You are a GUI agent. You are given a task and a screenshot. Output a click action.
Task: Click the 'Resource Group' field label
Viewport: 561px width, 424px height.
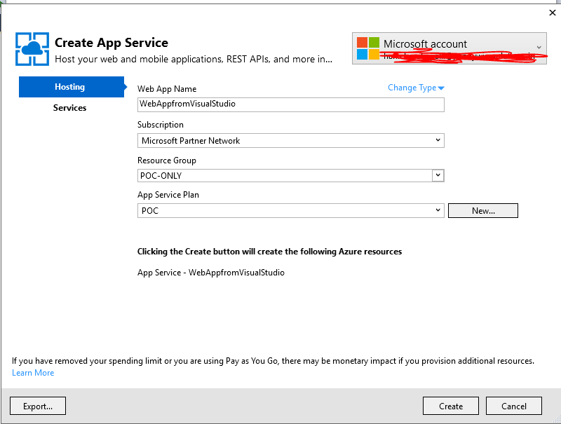167,160
